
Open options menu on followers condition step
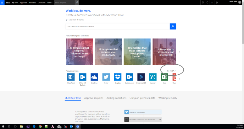click(160, 120)
